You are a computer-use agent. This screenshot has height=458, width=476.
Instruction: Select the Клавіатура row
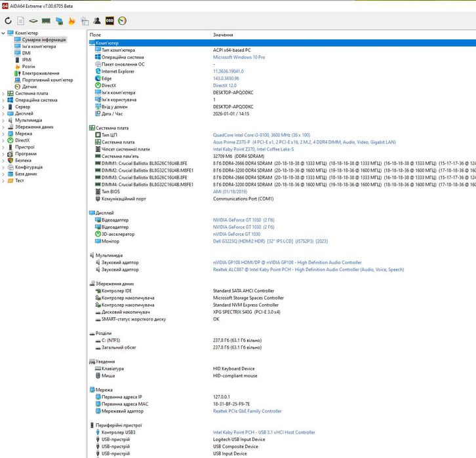click(283, 368)
